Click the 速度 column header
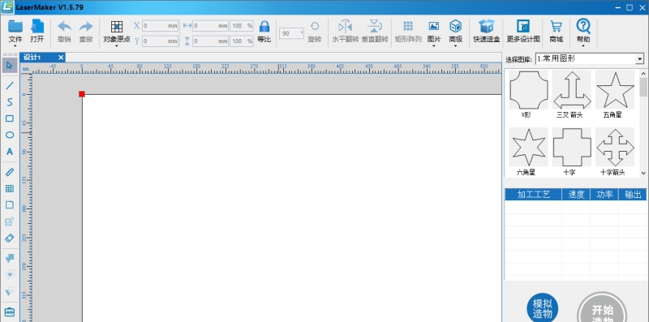 click(x=576, y=195)
